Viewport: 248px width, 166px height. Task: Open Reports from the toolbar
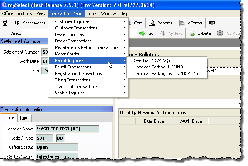pyautogui.click(x=160, y=23)
